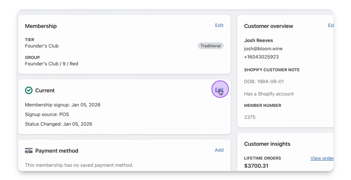
Task: Edit the Current membership status
Action: [x=219, y=90]
